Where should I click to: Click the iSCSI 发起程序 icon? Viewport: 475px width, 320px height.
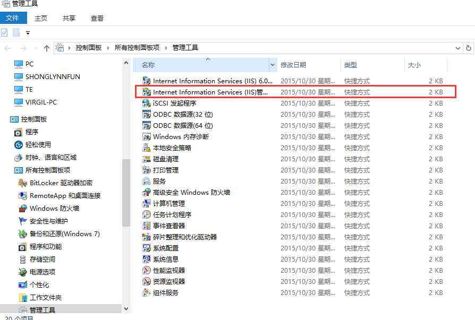coord(147,103)
